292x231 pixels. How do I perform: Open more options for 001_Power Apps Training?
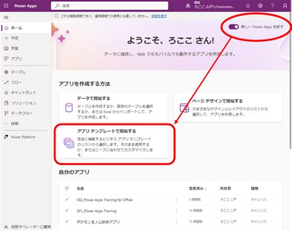[x=177, y=211]
